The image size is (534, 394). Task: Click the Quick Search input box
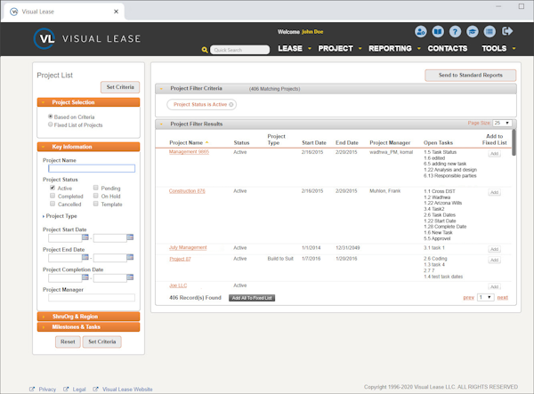(x=239, y=50)
